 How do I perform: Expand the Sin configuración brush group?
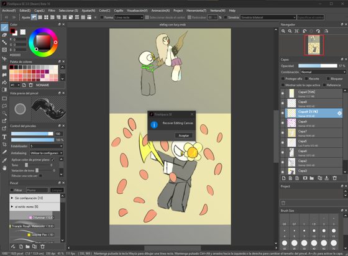12,198
